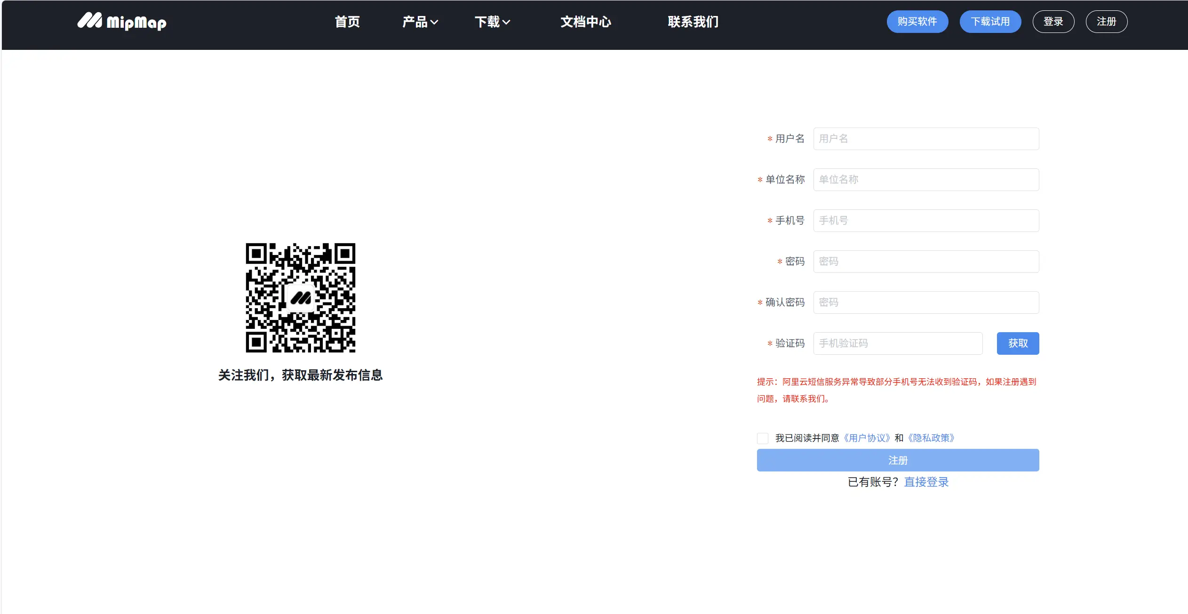Click the 登录 button in header
Image resolution: width=1188 pixels, height=614 pixels.
coord(1053,22)
